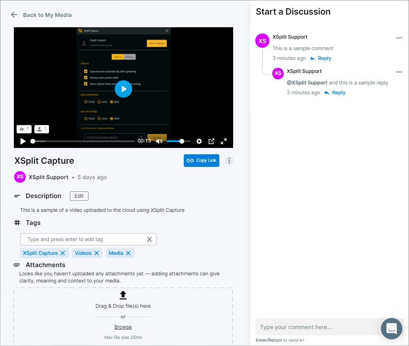The image size is (409, 346).
Task: Click the Browse link for attachments
Action: tap(123, 327)
